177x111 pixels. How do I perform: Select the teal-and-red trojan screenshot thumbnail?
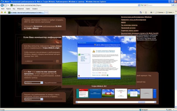(82, 94)
